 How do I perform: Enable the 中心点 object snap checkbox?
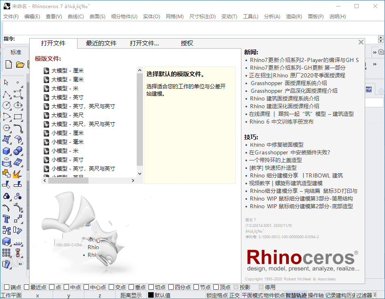coord(86,287)
